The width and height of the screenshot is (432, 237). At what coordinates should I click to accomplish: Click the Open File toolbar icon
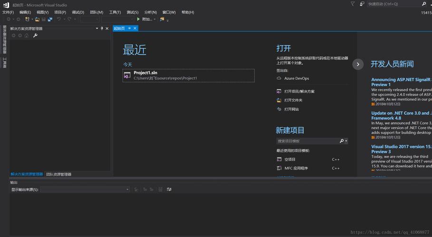37,19
